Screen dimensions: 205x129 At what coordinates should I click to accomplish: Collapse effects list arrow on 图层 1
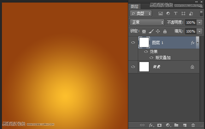click(x=197, y=42)
